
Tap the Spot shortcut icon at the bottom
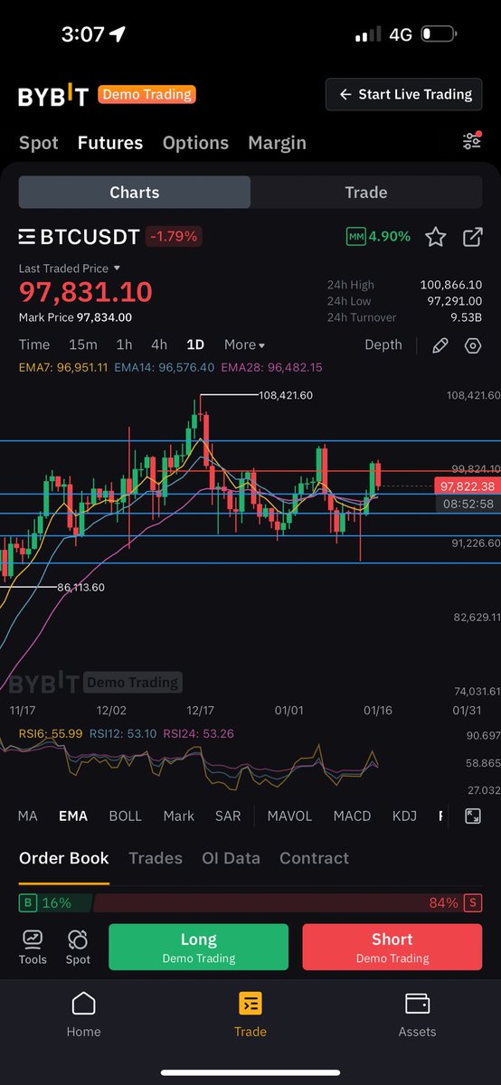(x=78, y=947)
